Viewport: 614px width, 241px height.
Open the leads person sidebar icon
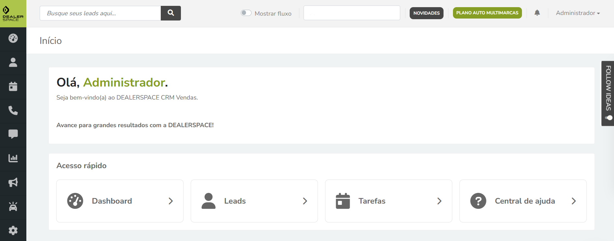(13, 62)
